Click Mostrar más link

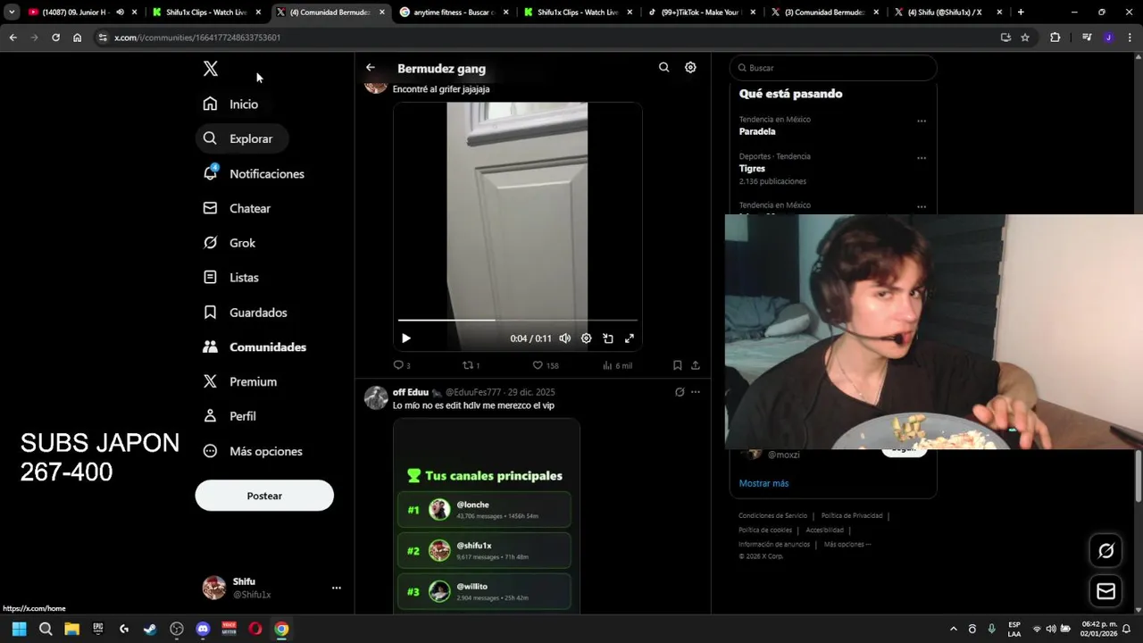click(763, 483)
